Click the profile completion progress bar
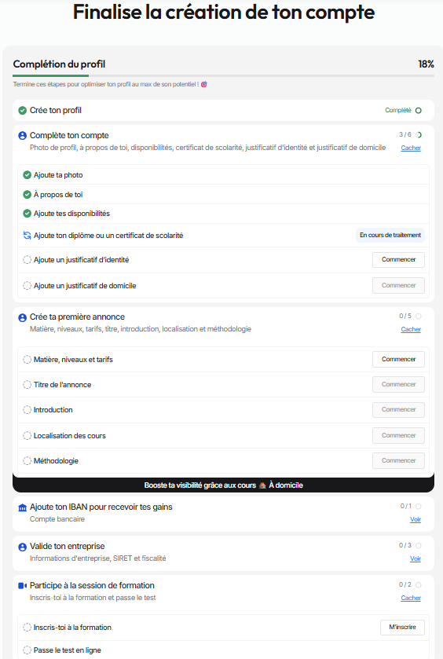Viewport: 443px width, 659px height. 223,75
